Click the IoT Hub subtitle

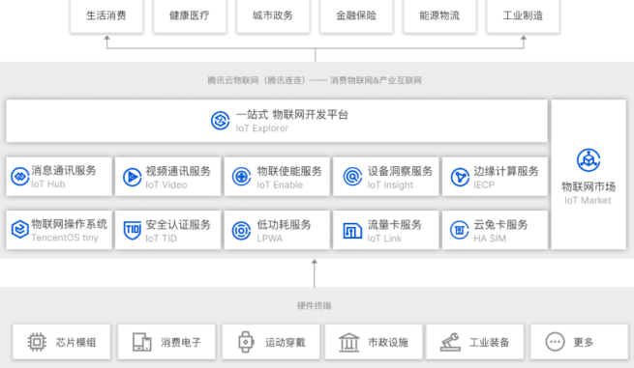(x=48, y=184)
